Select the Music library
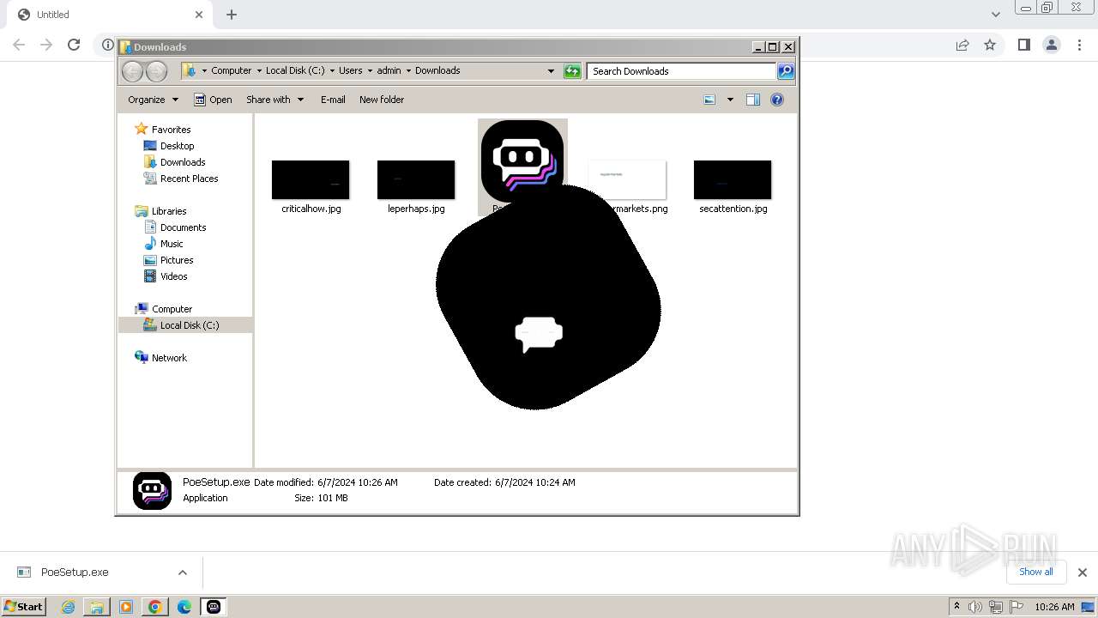1098x618 pixels. pyautogui.click(x=172, y=244)
